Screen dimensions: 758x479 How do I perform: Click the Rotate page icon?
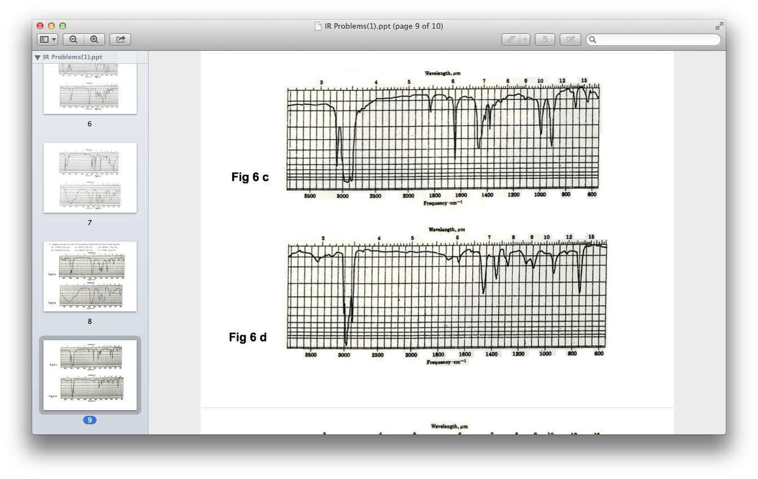tap(544, 39)
